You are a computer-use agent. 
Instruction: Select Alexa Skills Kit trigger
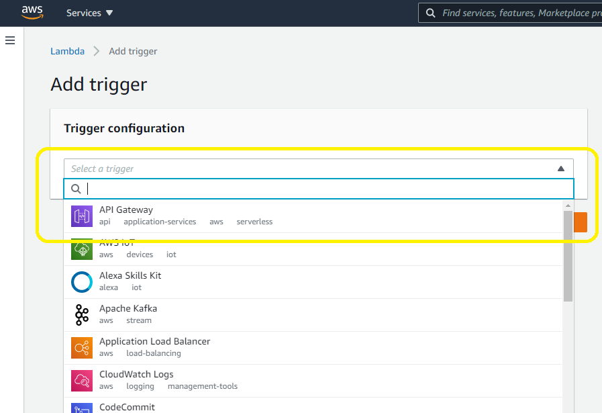[313, 282]
